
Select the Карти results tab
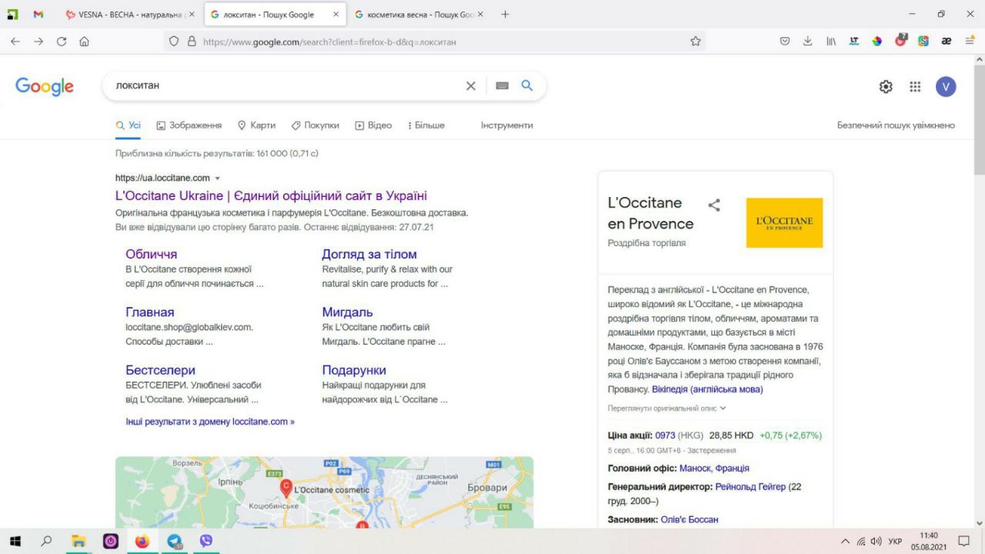pos(256,125)
